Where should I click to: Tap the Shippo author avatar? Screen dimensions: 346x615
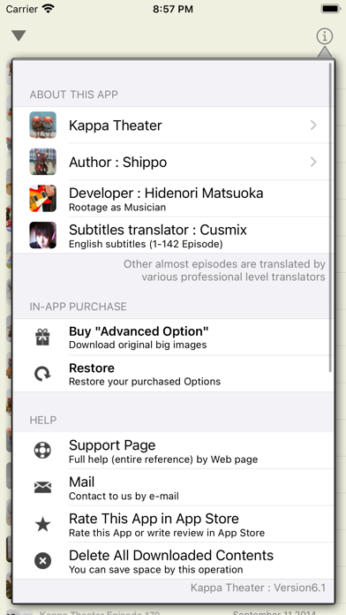click(42, 162)
